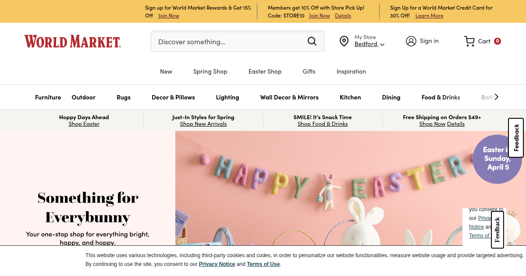Click Join Now for World Market Rewards
Image resolution: width=526 pixels, height=276 pixels.
[169, 16]
